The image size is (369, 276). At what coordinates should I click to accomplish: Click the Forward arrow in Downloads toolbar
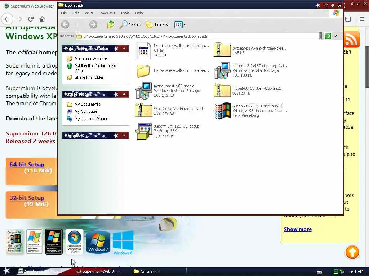click(x=93, y=24)
